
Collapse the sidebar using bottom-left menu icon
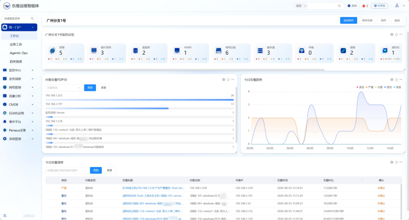pyautogui.click(x=5, y=216)
